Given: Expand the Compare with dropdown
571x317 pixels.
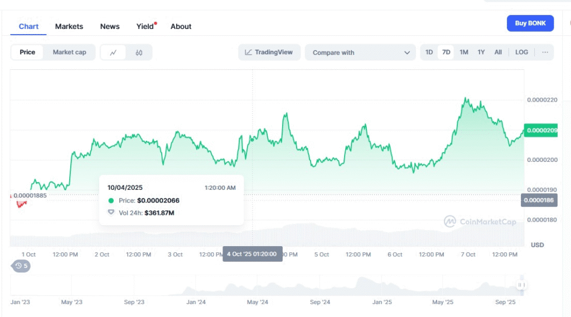Looking at the screenshot, I should click(360, 52).
